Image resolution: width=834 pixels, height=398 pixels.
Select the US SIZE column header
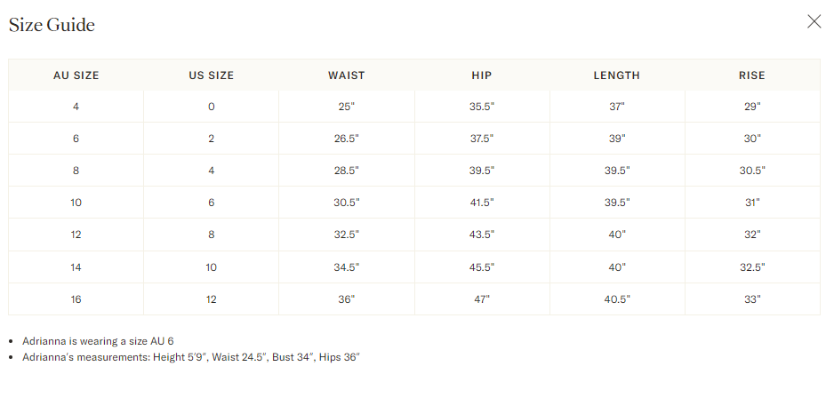pyautogui.click(x=212, y=76)
